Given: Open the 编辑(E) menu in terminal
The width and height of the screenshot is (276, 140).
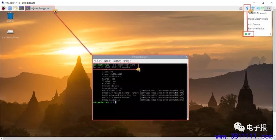Looking at the screenshot, I should click(x=107, y=61).
